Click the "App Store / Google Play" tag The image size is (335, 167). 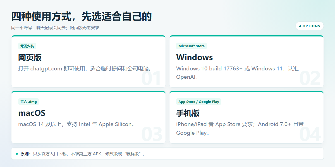(x=198, y=102)
